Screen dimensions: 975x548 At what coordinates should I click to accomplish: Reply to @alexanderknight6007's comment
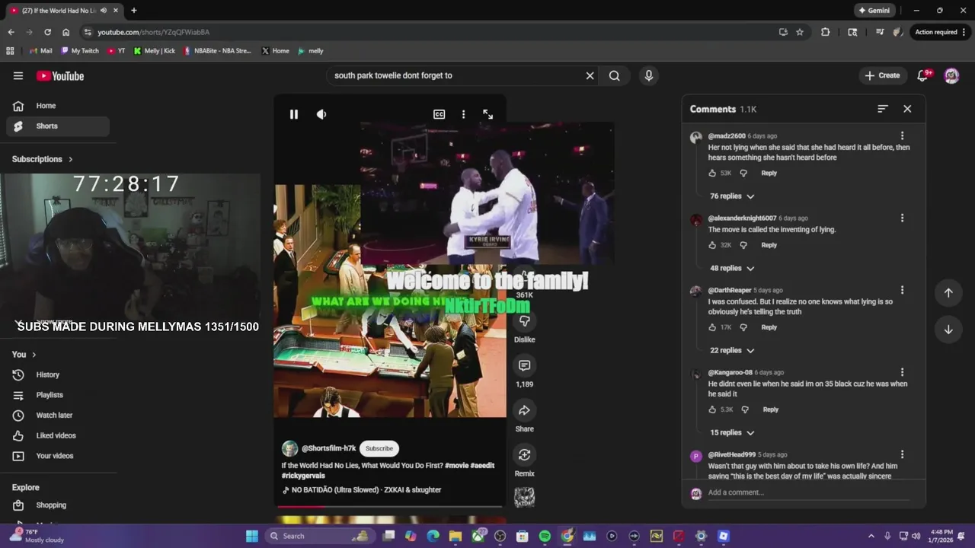[769, 245]
